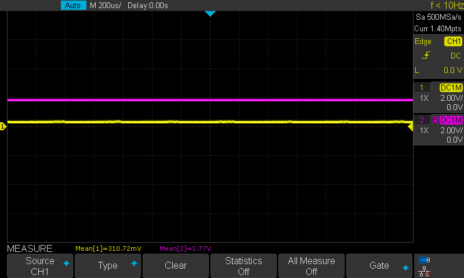Toggle the All Measure Off softkey
Screen dimensions: 464x278
pyautogui.click(x=311, y=266)
